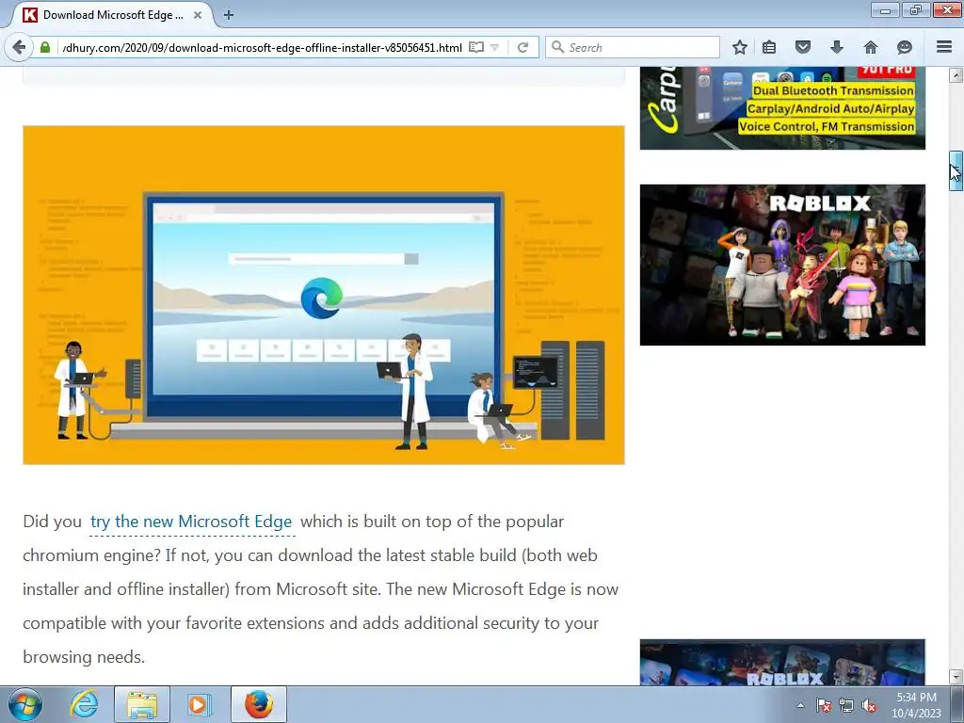Bookmark this page with the star icon
The width and height of the screenshot is (964, 723).
pos(740,47)
